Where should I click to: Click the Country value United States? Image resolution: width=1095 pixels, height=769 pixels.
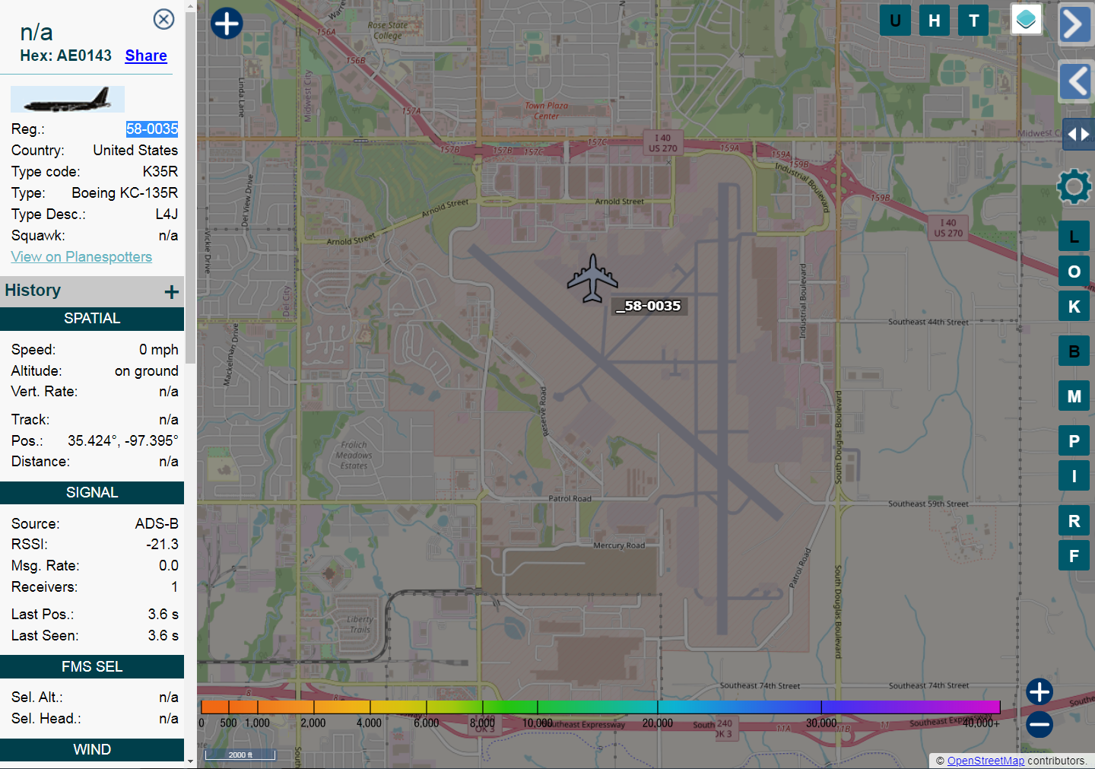[x=135, y=151]
